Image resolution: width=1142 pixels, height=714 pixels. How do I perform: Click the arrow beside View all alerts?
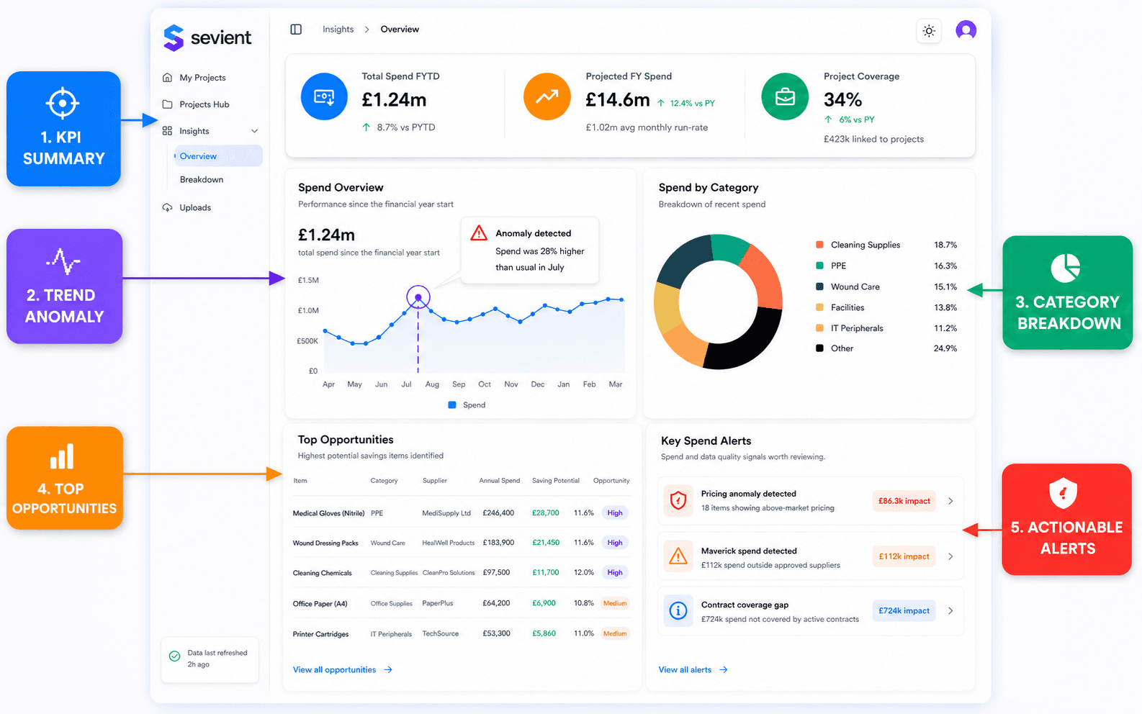pyautogui.click(x=724, y=670)
